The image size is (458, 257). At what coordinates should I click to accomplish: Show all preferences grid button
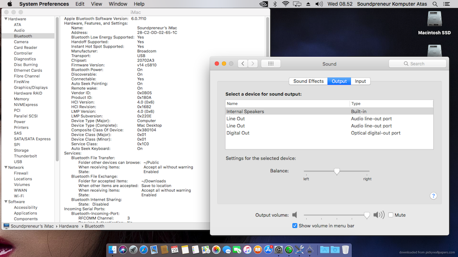coord(271,63)
